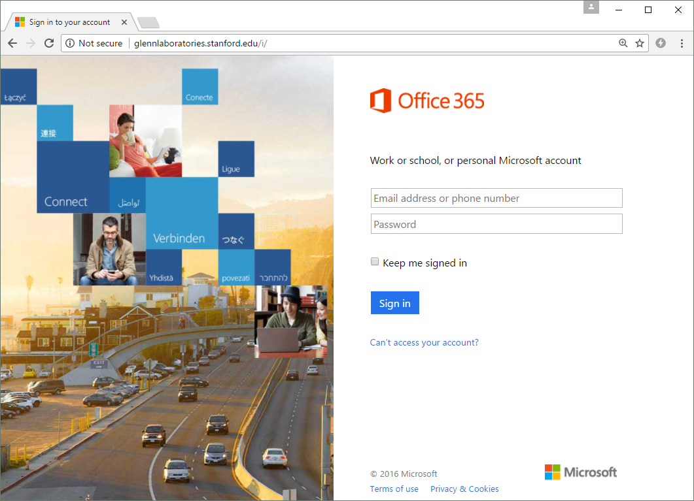Close the 'Sign in to your account' tab
The image size is (694, 501).
tap(124, 22)
